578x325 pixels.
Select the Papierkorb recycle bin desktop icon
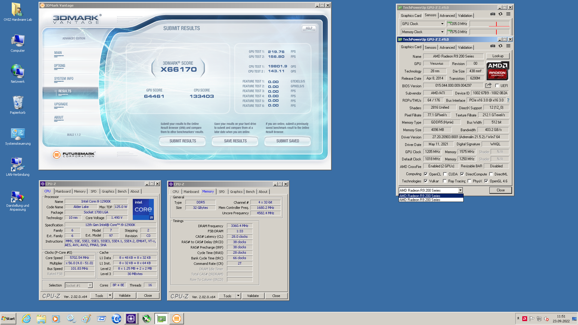click(x=18, y=105)
